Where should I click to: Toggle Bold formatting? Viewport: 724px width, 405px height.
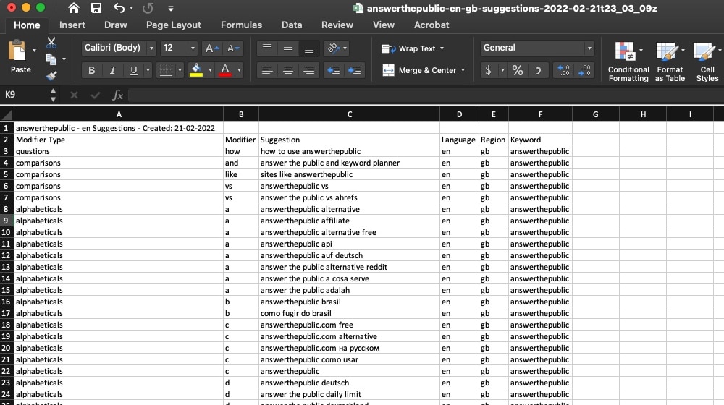tap(91, 70)
